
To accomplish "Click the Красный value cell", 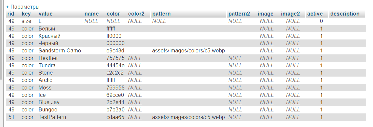I will click(x=49, y=36).
